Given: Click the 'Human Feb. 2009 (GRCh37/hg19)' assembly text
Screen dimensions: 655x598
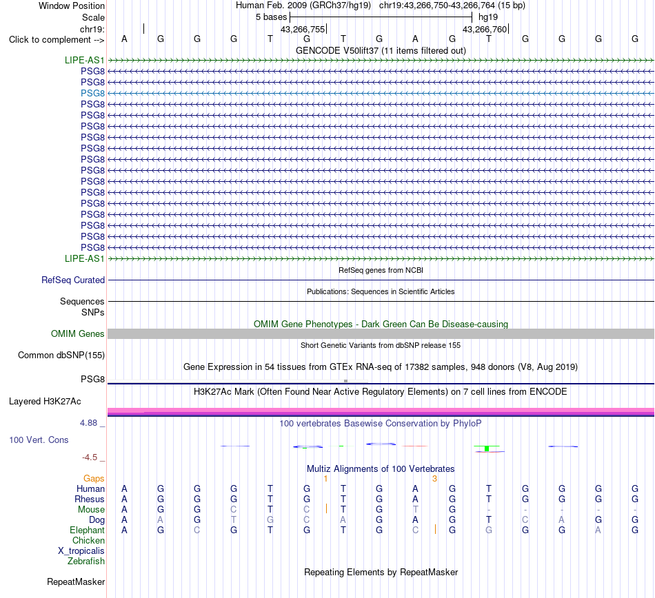Looking at the screenshot, I should 303,6.
